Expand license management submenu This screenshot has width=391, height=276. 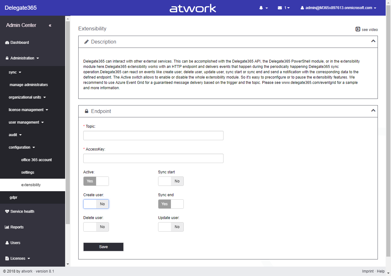[28, 110]
